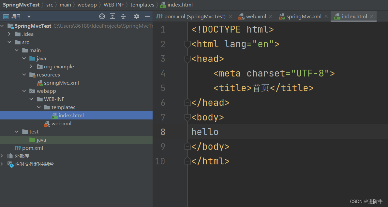Expand the .idea folder
This screenshot has height=207, width=388.
pos(9,34)
